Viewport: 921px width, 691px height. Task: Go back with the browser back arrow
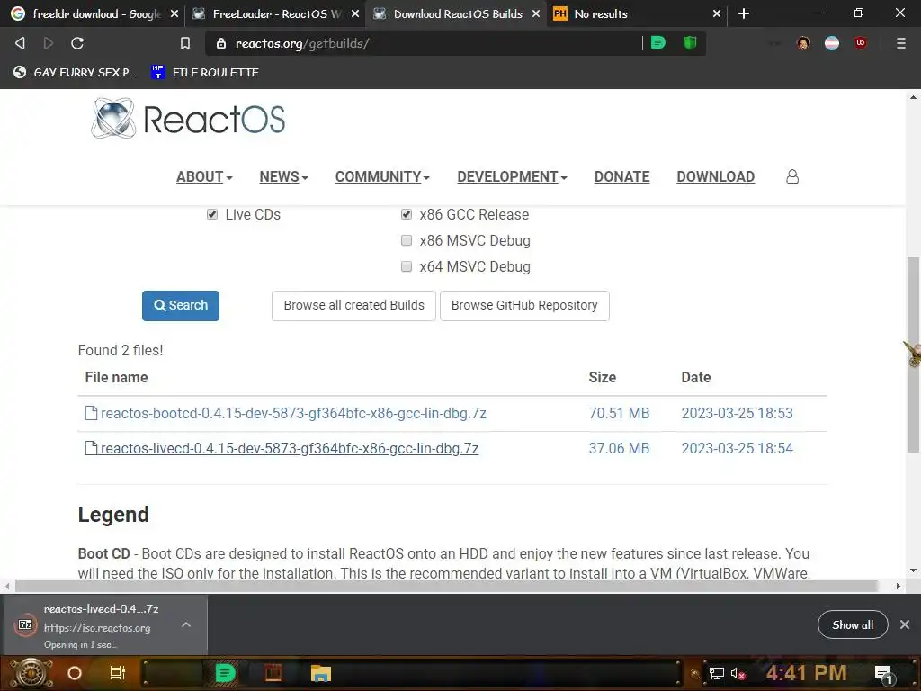[20, 43]
